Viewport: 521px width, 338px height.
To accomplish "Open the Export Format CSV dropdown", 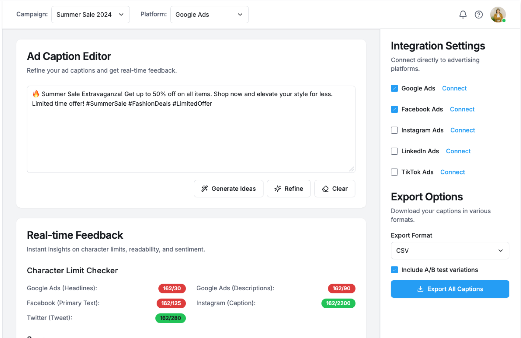I will click(x=450, y=251).
